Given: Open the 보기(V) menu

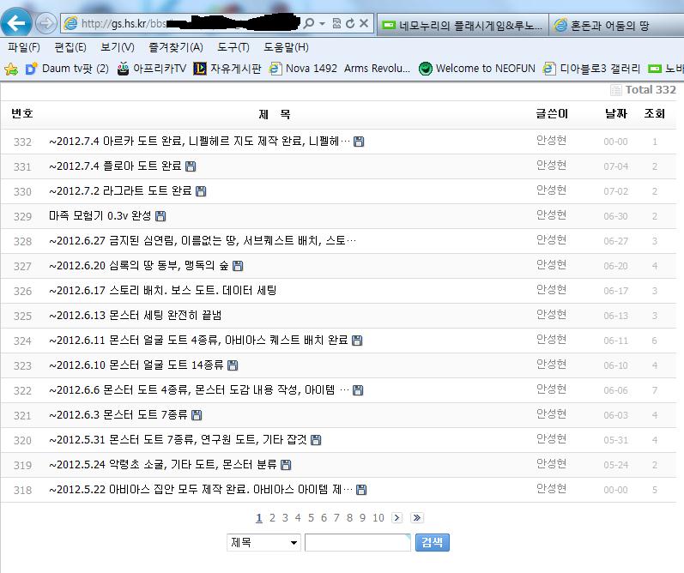Looking at the screenshot, I should 118,47.
